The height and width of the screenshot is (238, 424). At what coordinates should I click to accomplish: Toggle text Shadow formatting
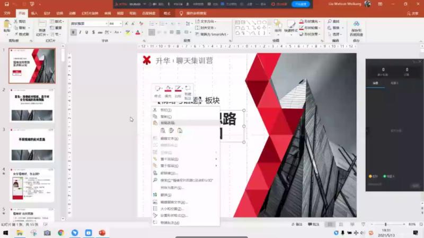pos(93,32)
